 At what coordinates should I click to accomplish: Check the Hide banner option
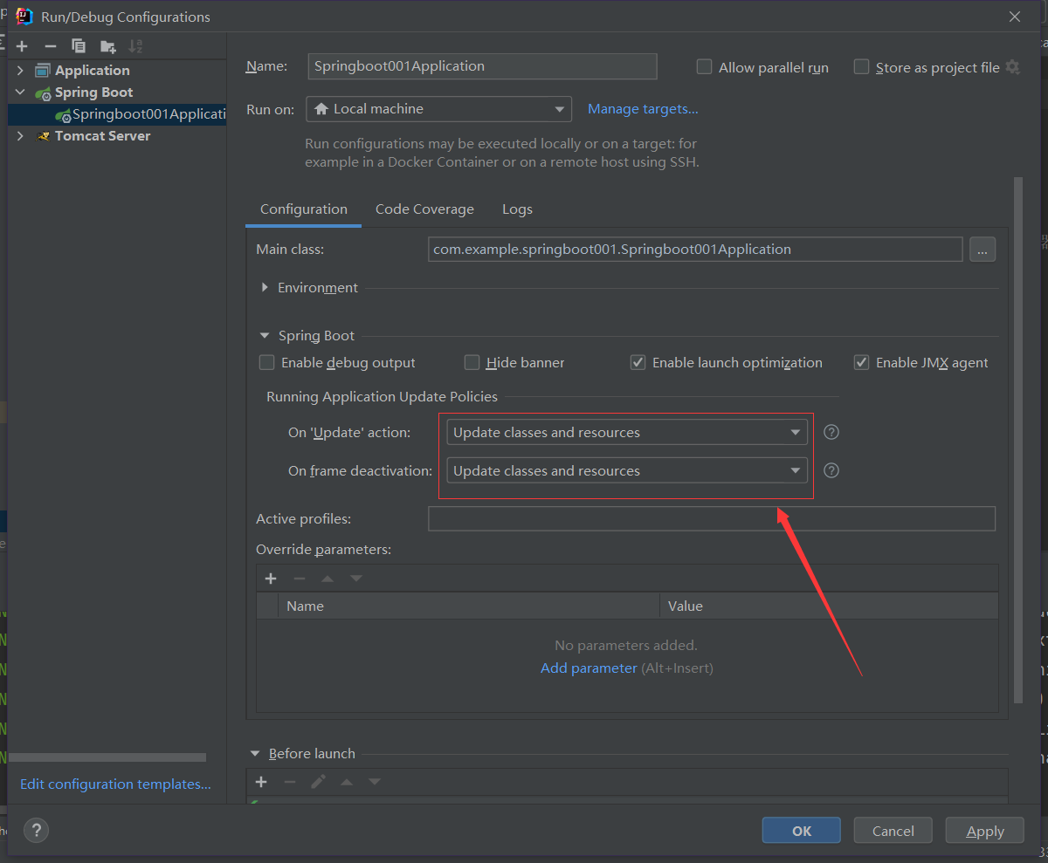coord(472,362)
